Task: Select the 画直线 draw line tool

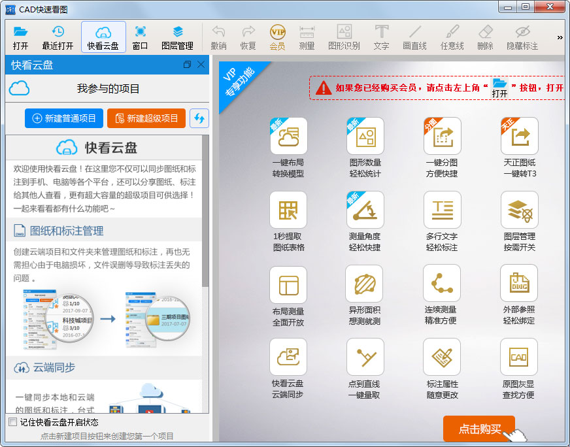Action: (415, 37)
